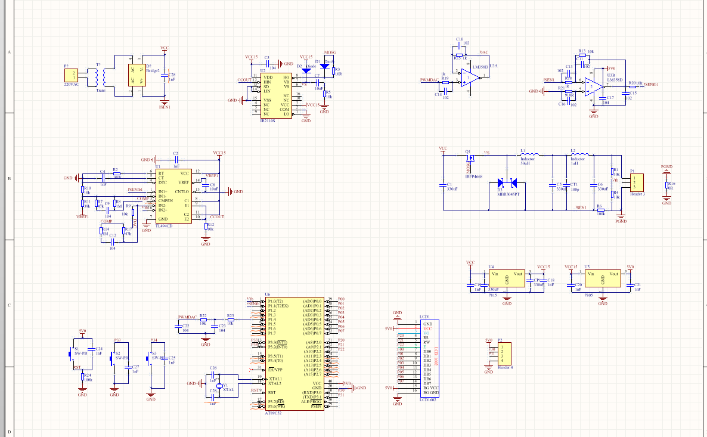Screen dimensions: 707x437
Task: Select the TL494CD PWM controller U1
Action: (x=173, y=196)
